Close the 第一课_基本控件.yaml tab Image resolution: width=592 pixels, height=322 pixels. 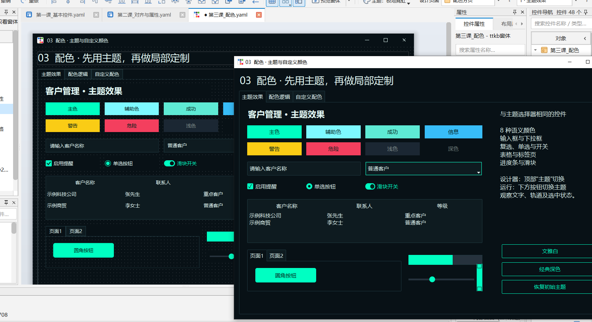96,15
